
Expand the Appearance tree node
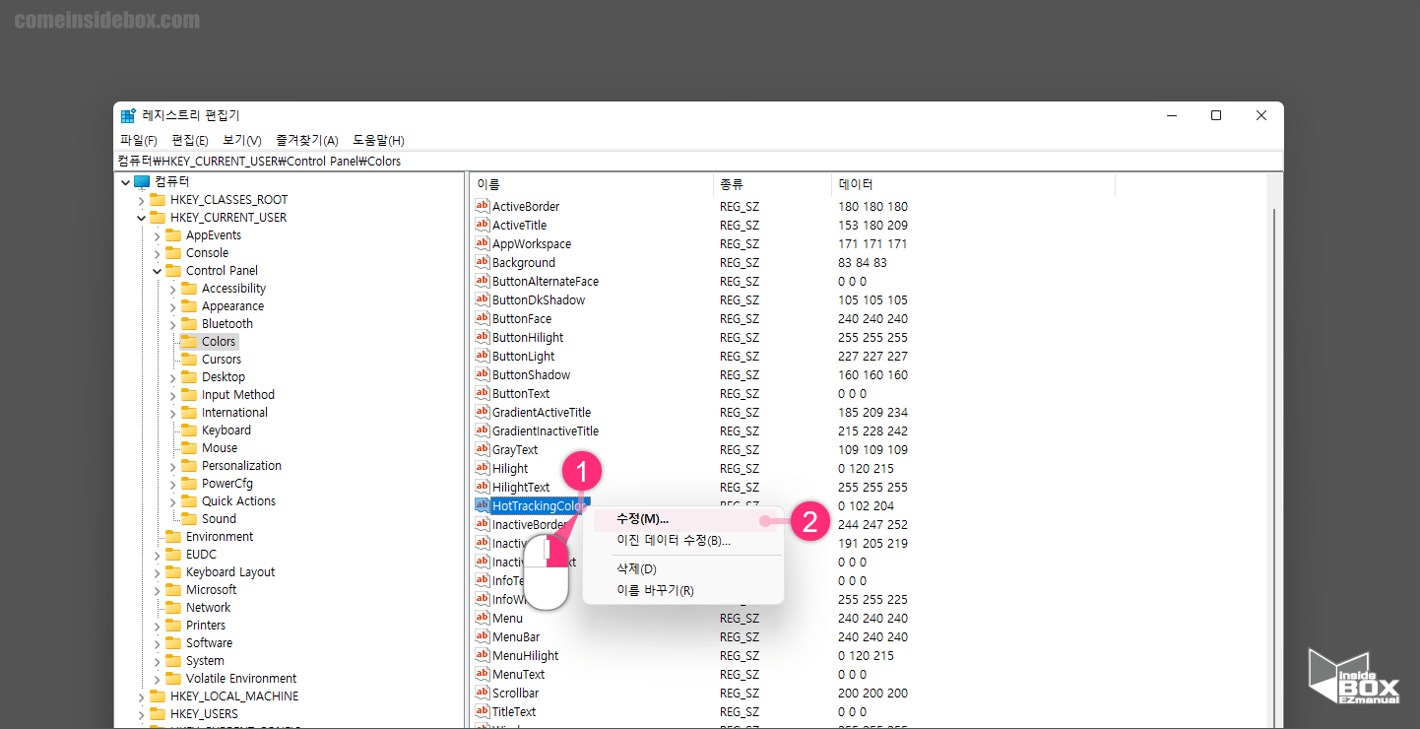click(173, 305)
